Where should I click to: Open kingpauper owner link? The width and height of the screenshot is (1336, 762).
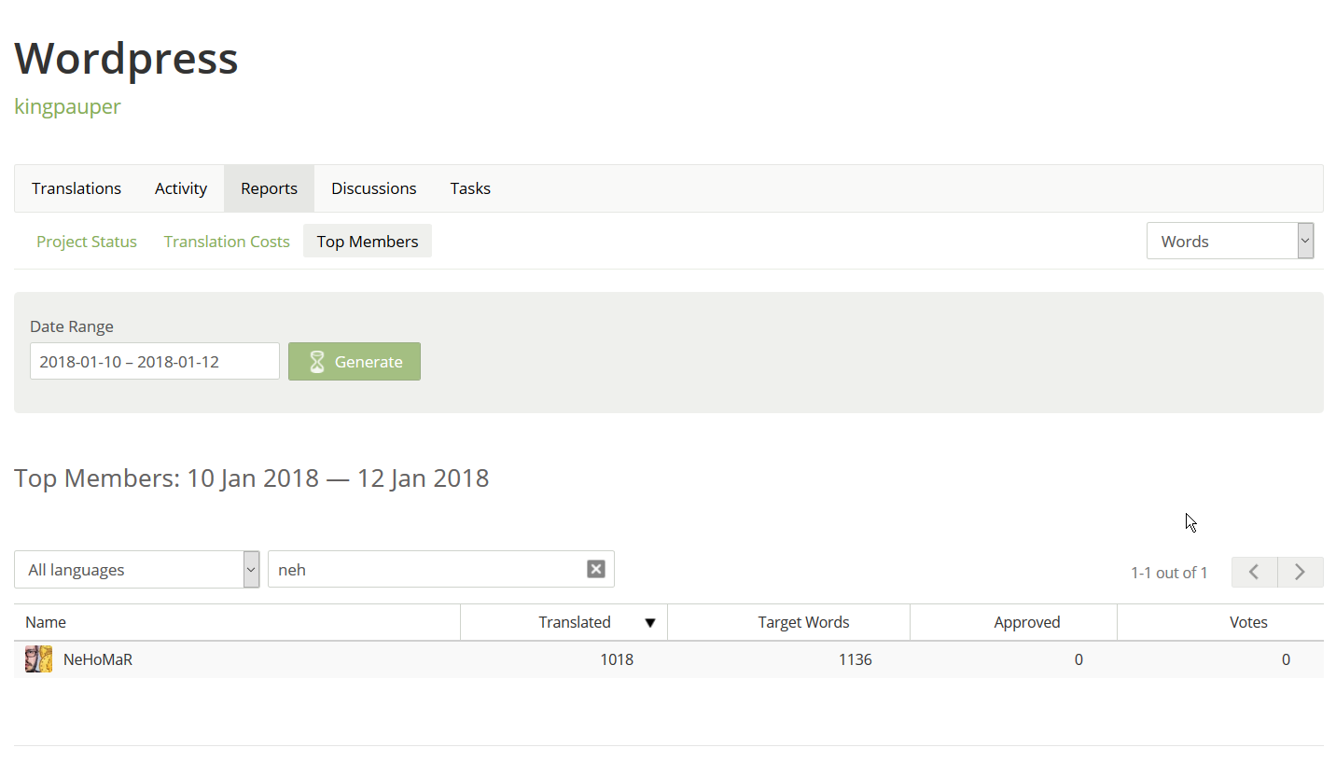pyautogui.click(x=67, y=106)
